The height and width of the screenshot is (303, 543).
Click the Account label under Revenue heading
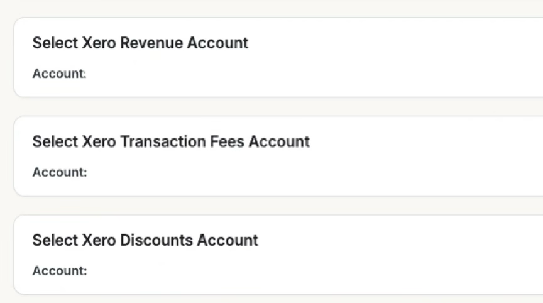(58, 74)
